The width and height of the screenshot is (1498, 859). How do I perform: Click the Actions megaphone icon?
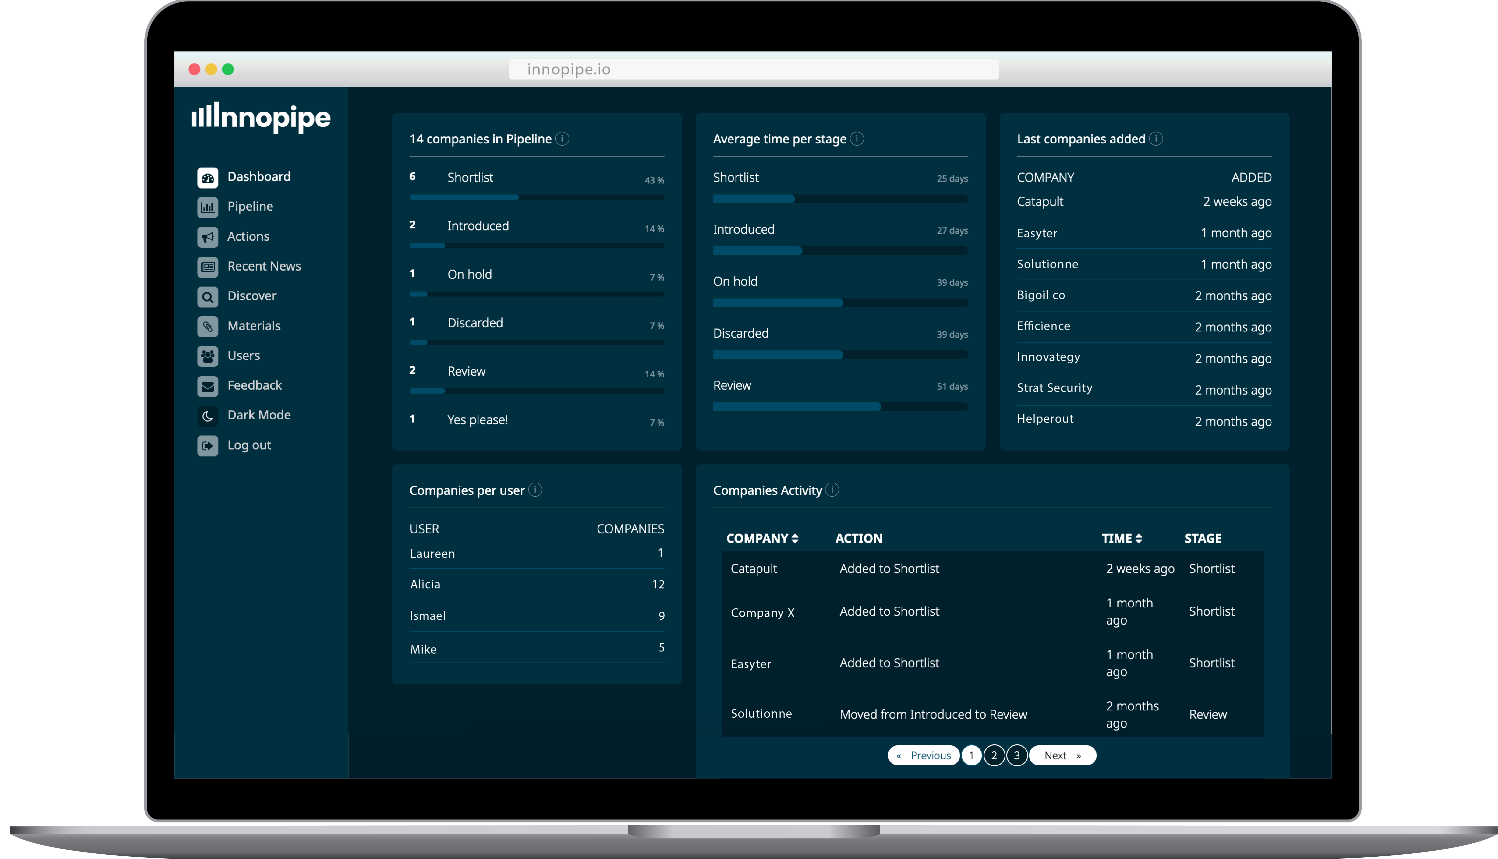207,237
